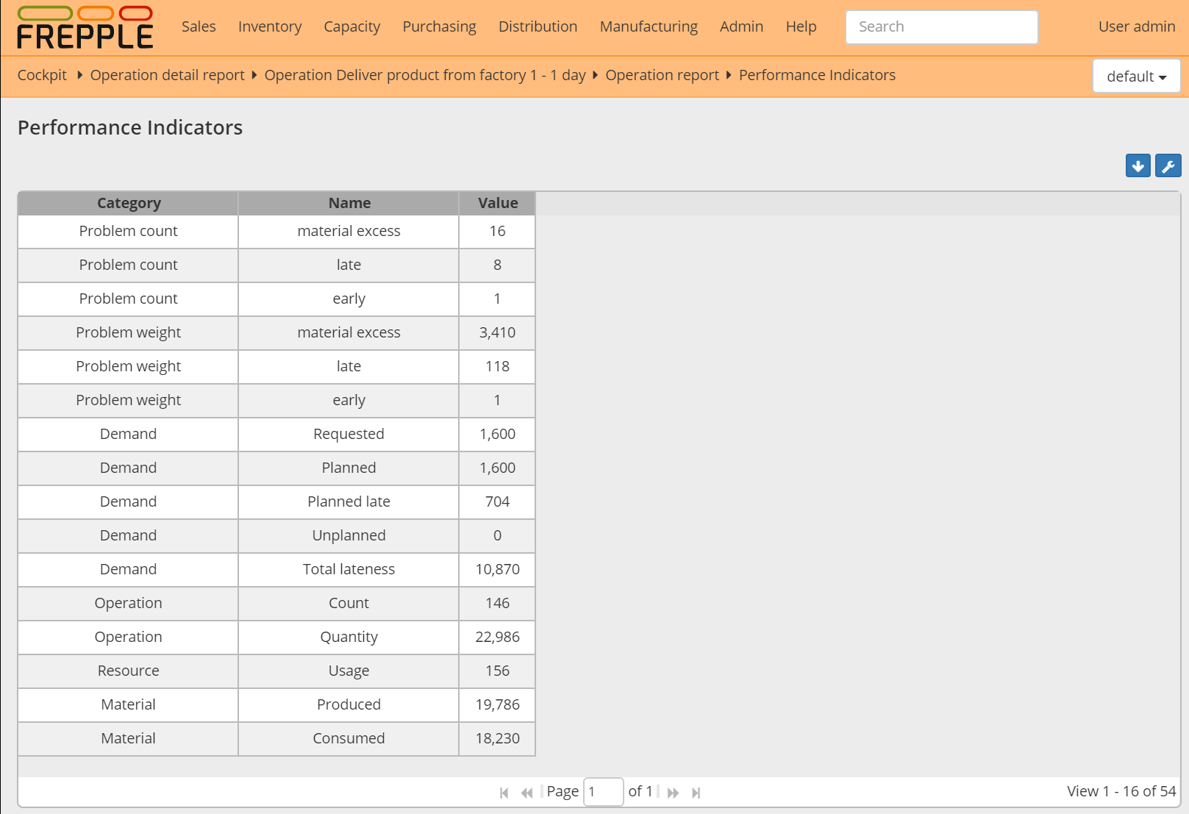Open the Operation detail report breadcrumb link
The height and width of the screenshot is (814, 1189).
pyautogui.click(x=167, y=75)
